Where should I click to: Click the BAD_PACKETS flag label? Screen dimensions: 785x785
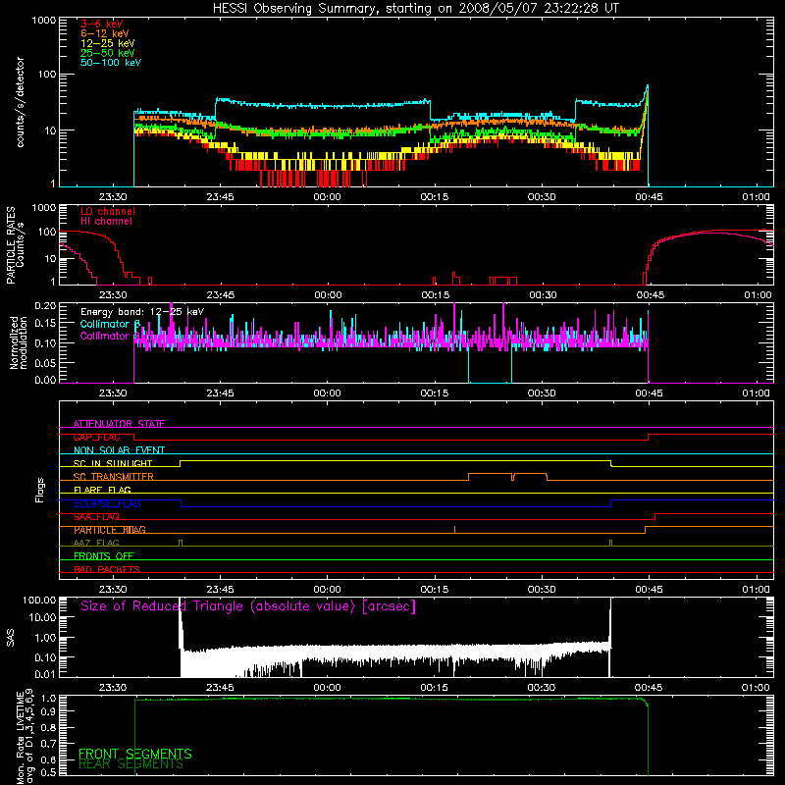tap(107, 569)
